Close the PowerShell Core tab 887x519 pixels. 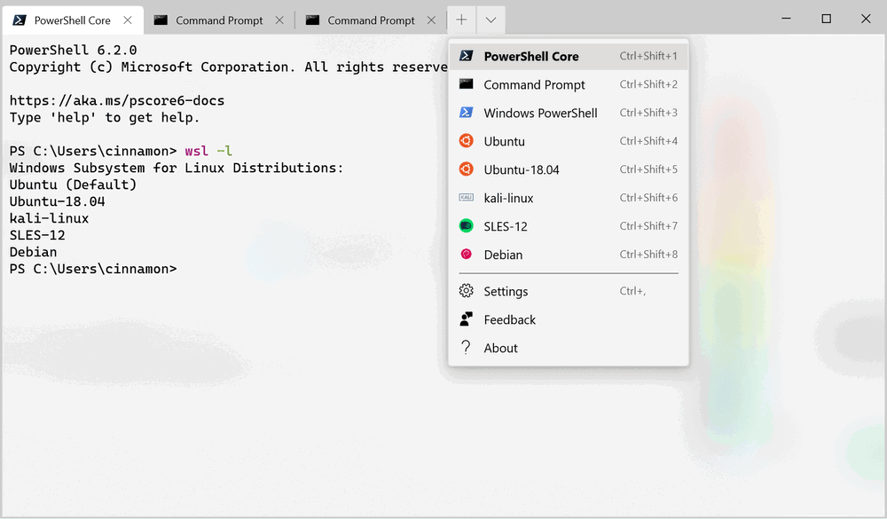(x=128, y=20)
